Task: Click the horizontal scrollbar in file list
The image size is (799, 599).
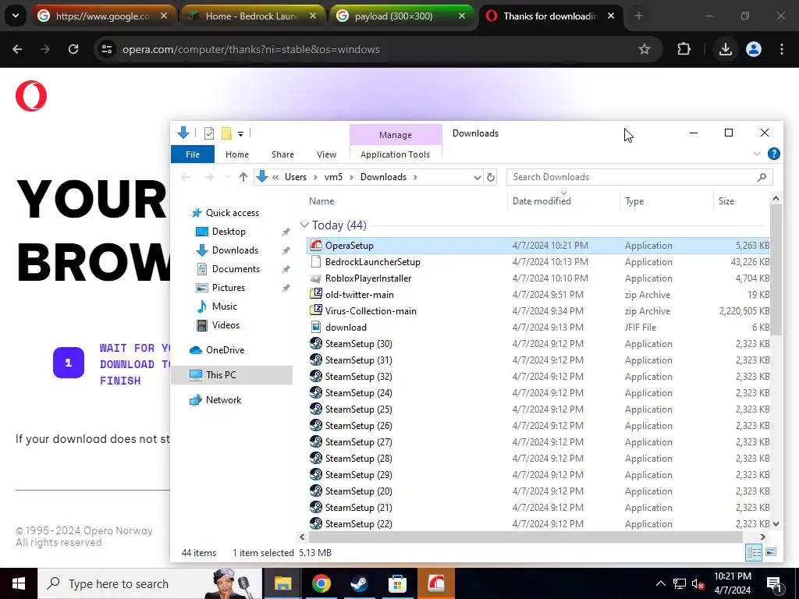Action: (525, 537)
